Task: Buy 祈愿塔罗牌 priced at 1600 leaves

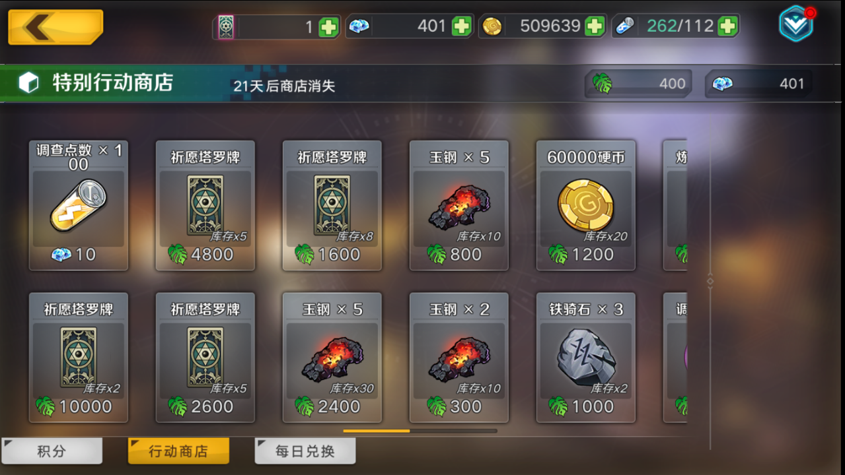Action: click(x=332, y=205)
